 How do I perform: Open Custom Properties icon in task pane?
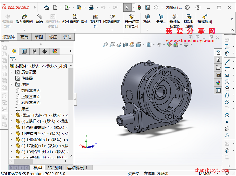coord(218,90)
